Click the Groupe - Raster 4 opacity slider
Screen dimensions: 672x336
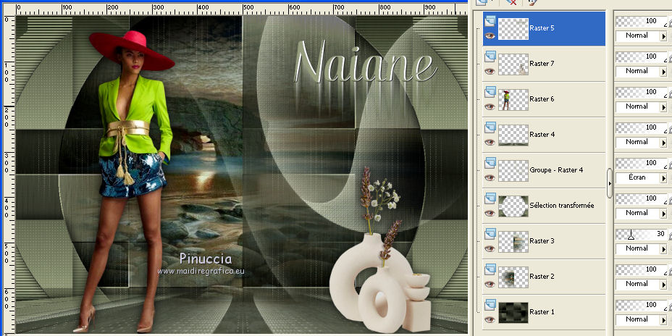pyautogui.click(x=641, y=163)
